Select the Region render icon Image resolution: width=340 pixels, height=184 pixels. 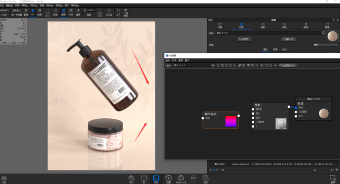[55, 12]
